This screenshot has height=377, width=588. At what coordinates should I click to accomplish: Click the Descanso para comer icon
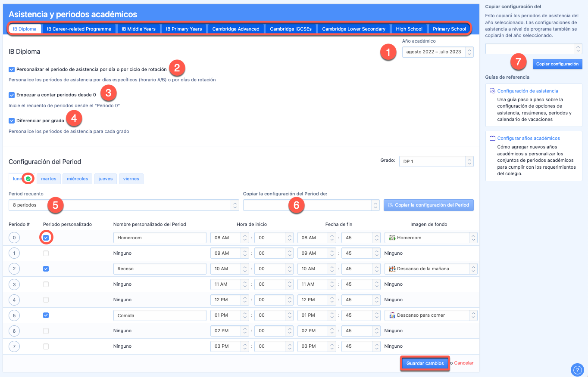pyautogui.click(x=392, y=315)
